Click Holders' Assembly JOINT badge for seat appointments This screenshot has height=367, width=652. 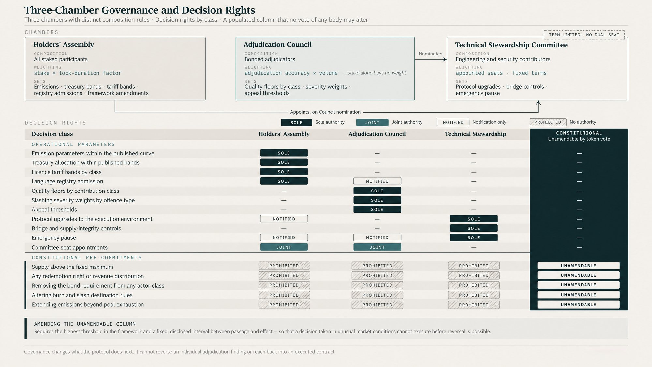[284, 247]
